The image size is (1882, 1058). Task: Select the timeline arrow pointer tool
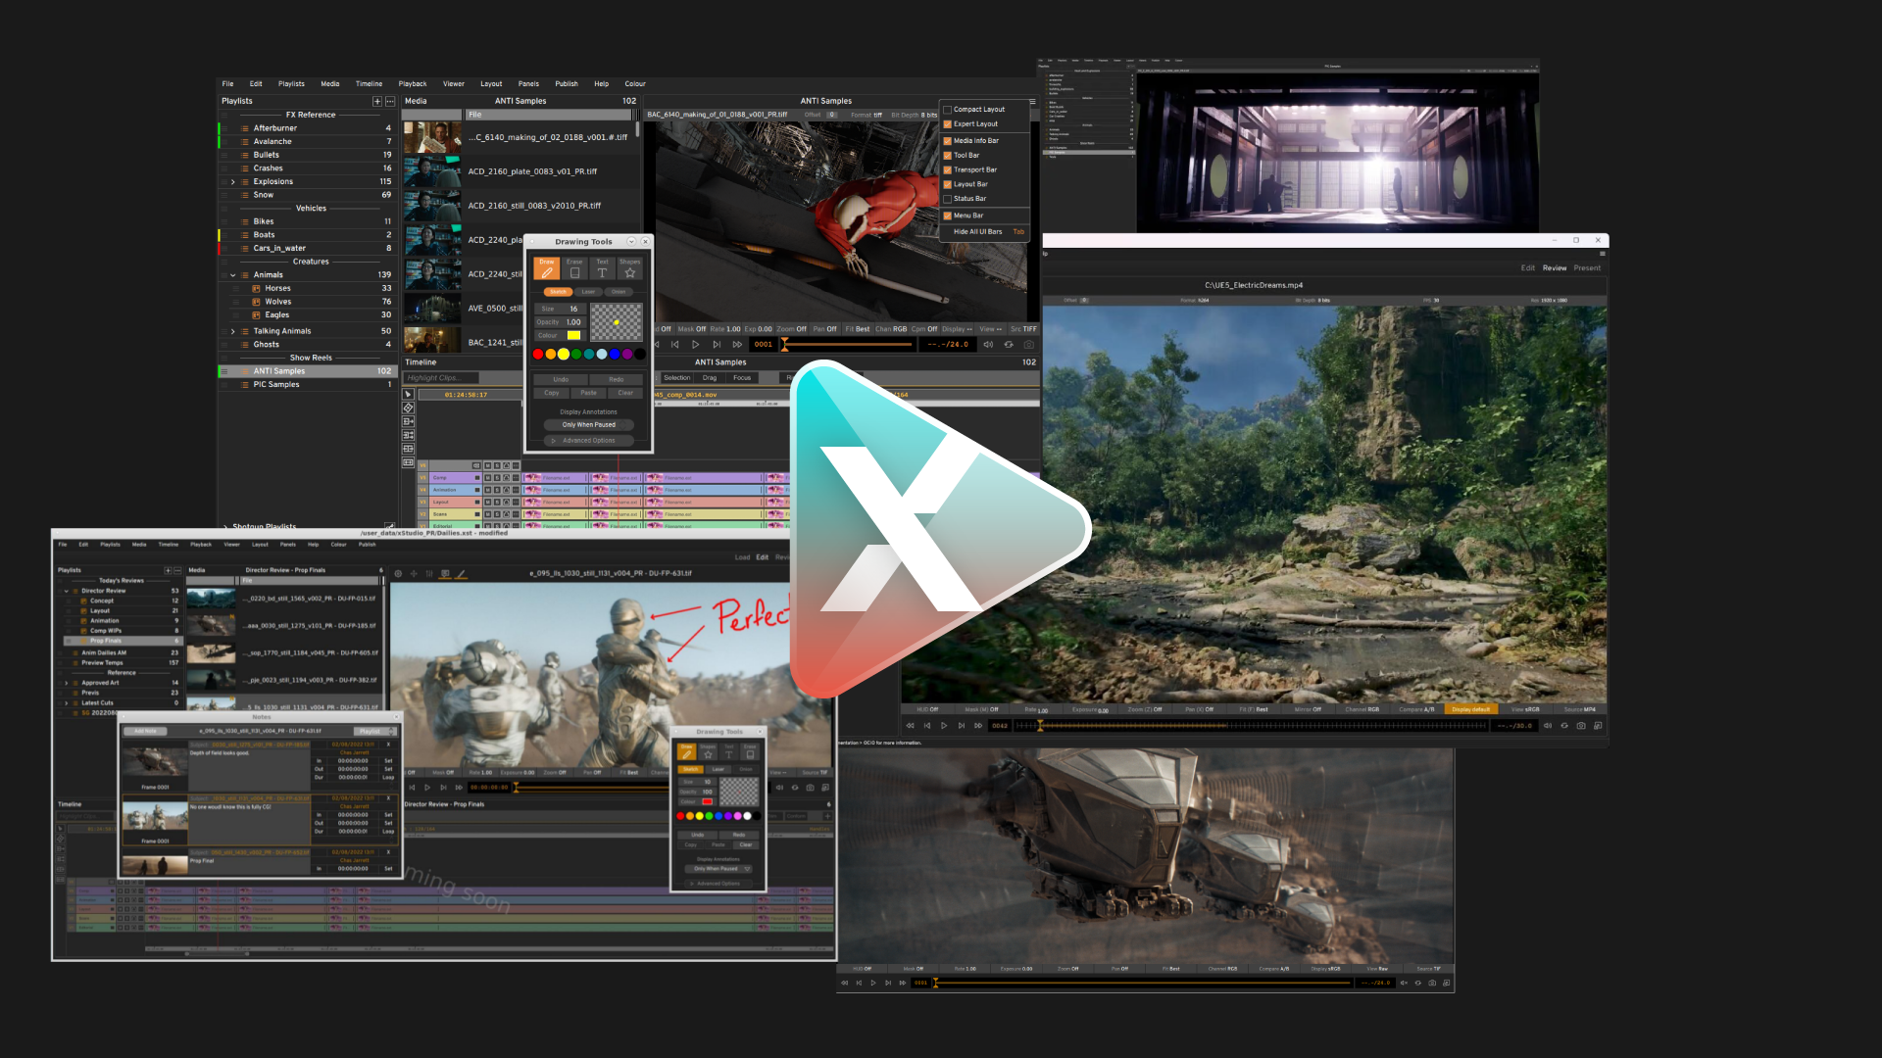409,395
